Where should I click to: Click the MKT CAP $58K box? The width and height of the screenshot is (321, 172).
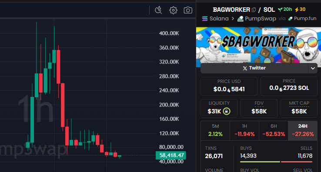pyautogui.click(x=299, y=108)
